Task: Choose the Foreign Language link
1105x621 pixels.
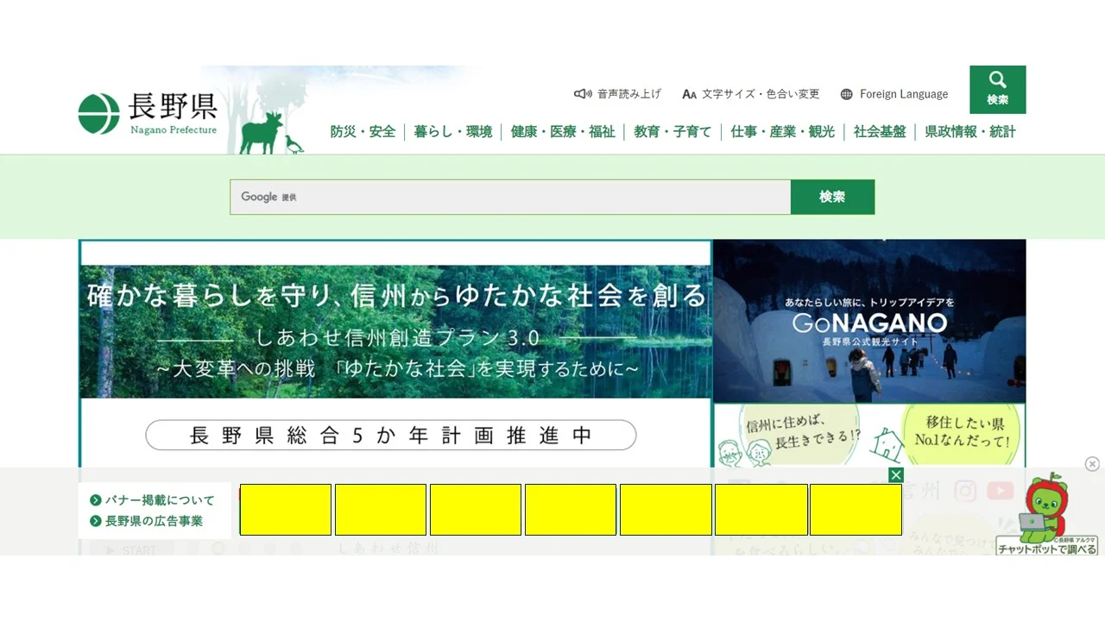Action: [904, 94]
